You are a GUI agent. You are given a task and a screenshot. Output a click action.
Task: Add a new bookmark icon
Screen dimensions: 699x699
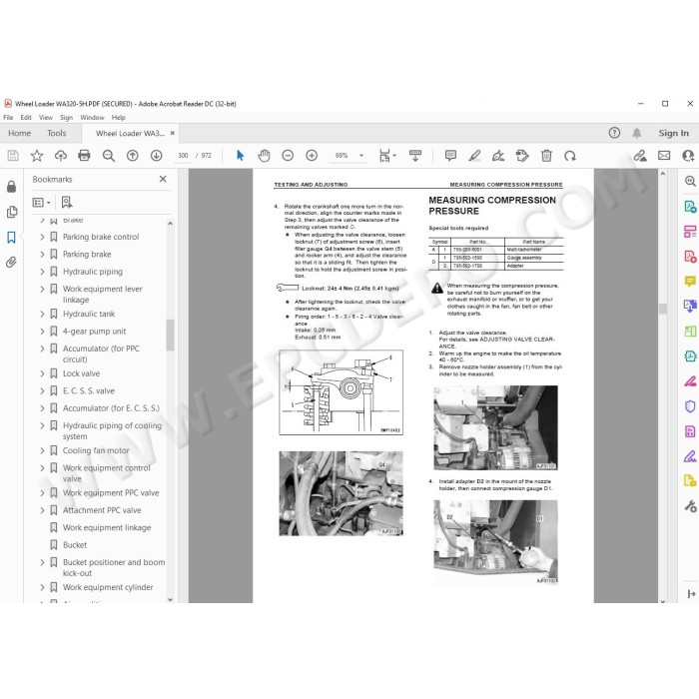(67, 203)
